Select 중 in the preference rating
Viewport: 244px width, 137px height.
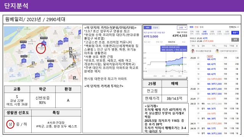18,124
